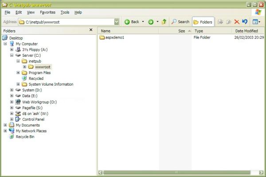Select the d$ on 'ash' network drive icon
Screen dimensions: 266x177
click(x=18, y=114)
